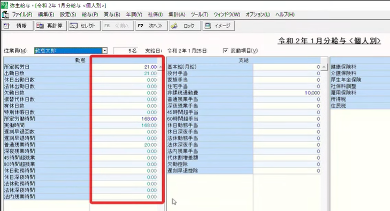Click the 役付手当 amount cell

pyautogui.click(x=287, y=74)
